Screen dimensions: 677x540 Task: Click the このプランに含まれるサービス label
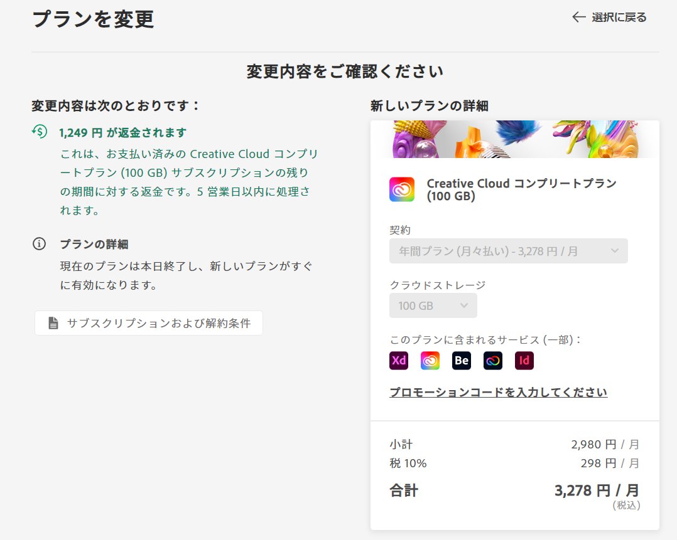coord(485,340)
